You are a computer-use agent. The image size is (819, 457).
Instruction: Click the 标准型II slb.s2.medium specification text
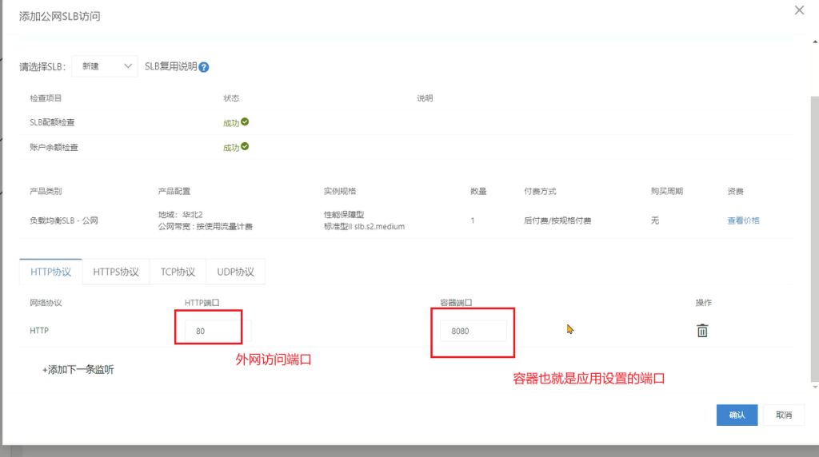[364, 226]
